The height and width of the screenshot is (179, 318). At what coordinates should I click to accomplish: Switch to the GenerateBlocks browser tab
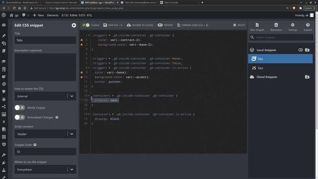(x=20, y=2)
